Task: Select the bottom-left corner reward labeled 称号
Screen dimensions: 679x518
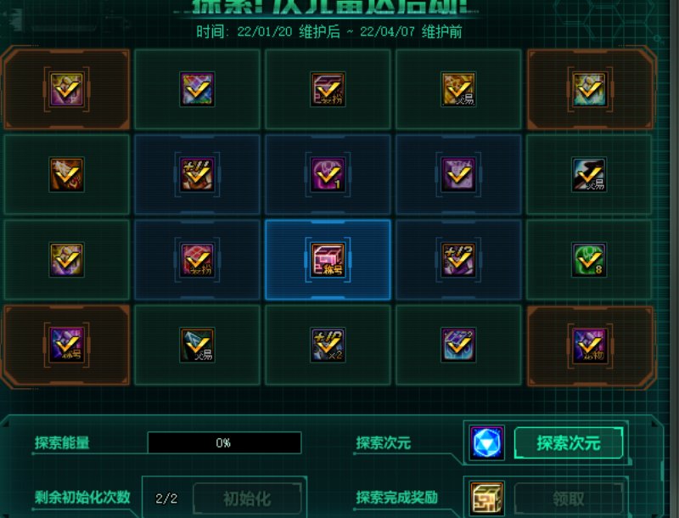Action: click(x=66, y=345)
